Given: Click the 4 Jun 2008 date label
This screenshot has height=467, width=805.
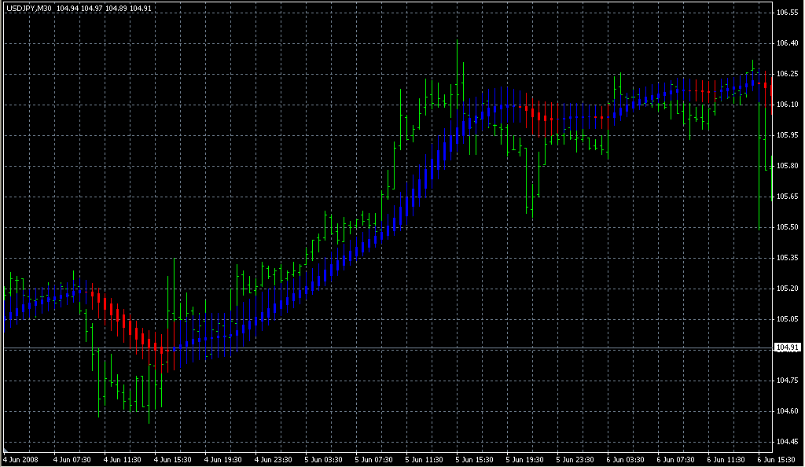Looking at the screenshot, I should click(x=21, y=460).
